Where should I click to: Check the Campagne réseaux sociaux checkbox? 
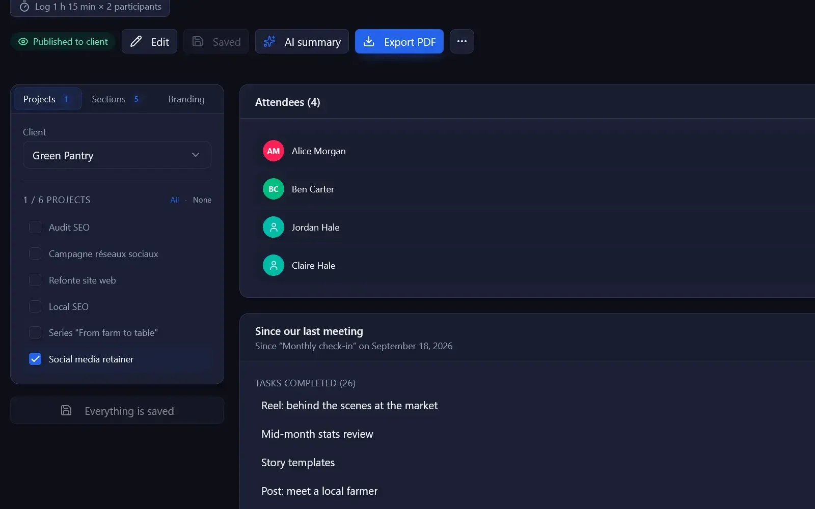(x=35, y=253)
